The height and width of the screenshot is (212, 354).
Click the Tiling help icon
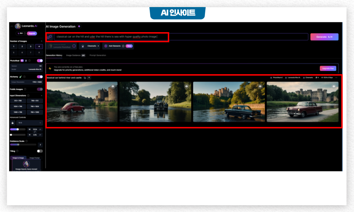[17, 151]
